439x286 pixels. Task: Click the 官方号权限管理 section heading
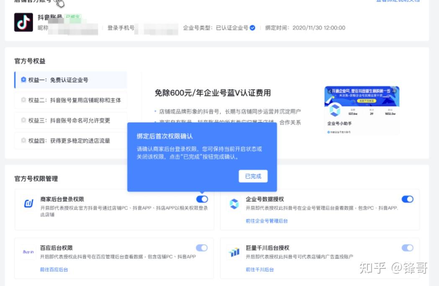coord(36,179)
